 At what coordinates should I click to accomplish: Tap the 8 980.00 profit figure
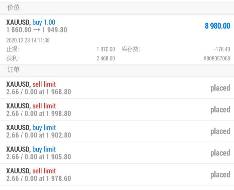click(x=217, y=26)
